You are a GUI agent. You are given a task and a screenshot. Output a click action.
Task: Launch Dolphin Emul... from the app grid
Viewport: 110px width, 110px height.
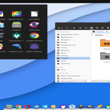tap(16, 48)
